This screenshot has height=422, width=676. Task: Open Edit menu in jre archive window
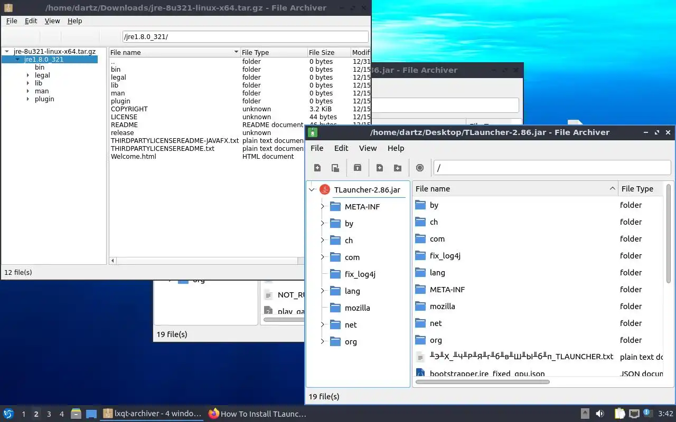point(31,21)
